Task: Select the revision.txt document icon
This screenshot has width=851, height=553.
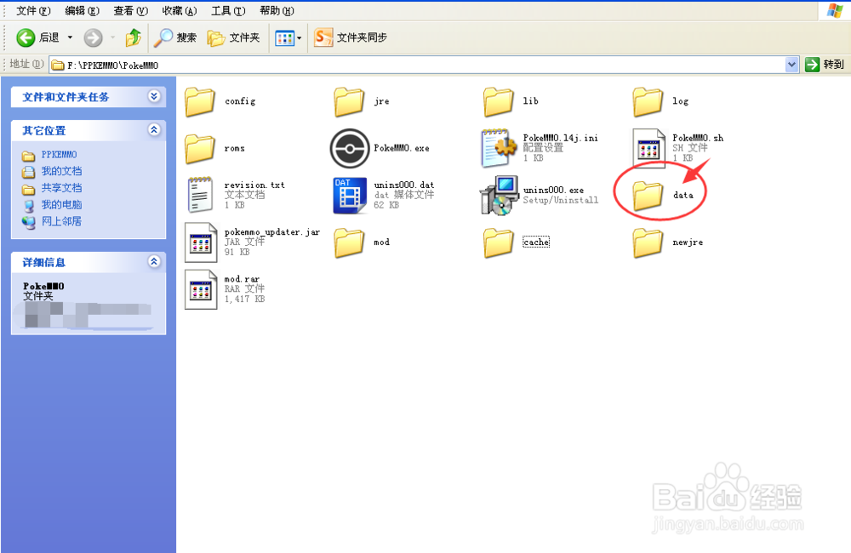Action: pyautogui.click(x=200, y=195)
